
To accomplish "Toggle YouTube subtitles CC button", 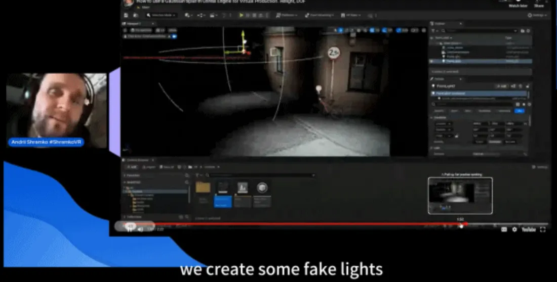I will [x=504, y=229].
